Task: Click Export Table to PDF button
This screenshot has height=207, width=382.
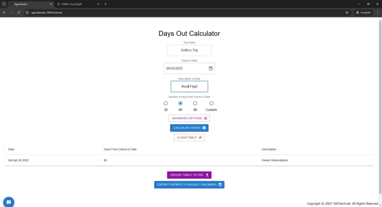Action: (x=189, y=175)
